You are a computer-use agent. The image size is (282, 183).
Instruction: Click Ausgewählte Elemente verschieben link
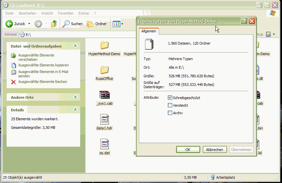tap(36, 57)
